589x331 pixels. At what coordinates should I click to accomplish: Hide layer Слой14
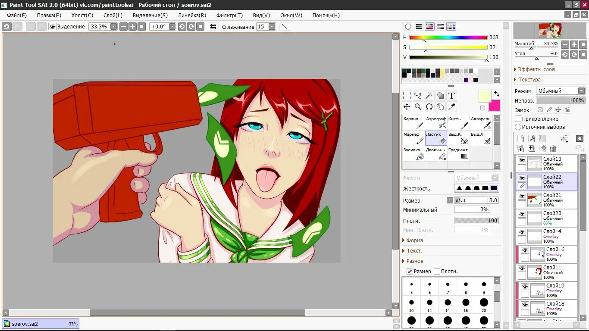point(522,232)
